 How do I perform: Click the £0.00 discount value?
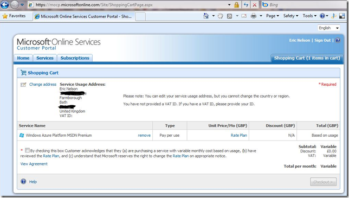click(332, 151)
